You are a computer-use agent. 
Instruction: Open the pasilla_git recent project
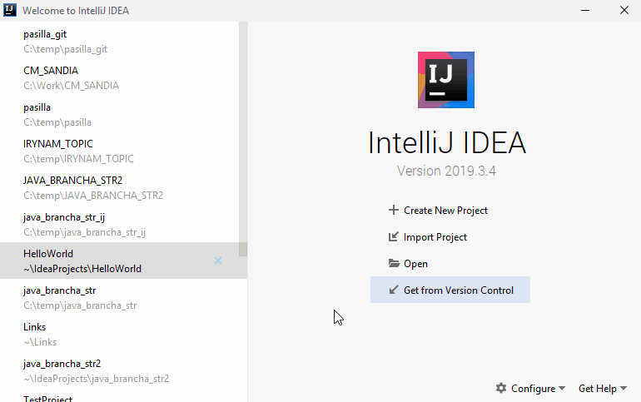(x=65, y=41)
